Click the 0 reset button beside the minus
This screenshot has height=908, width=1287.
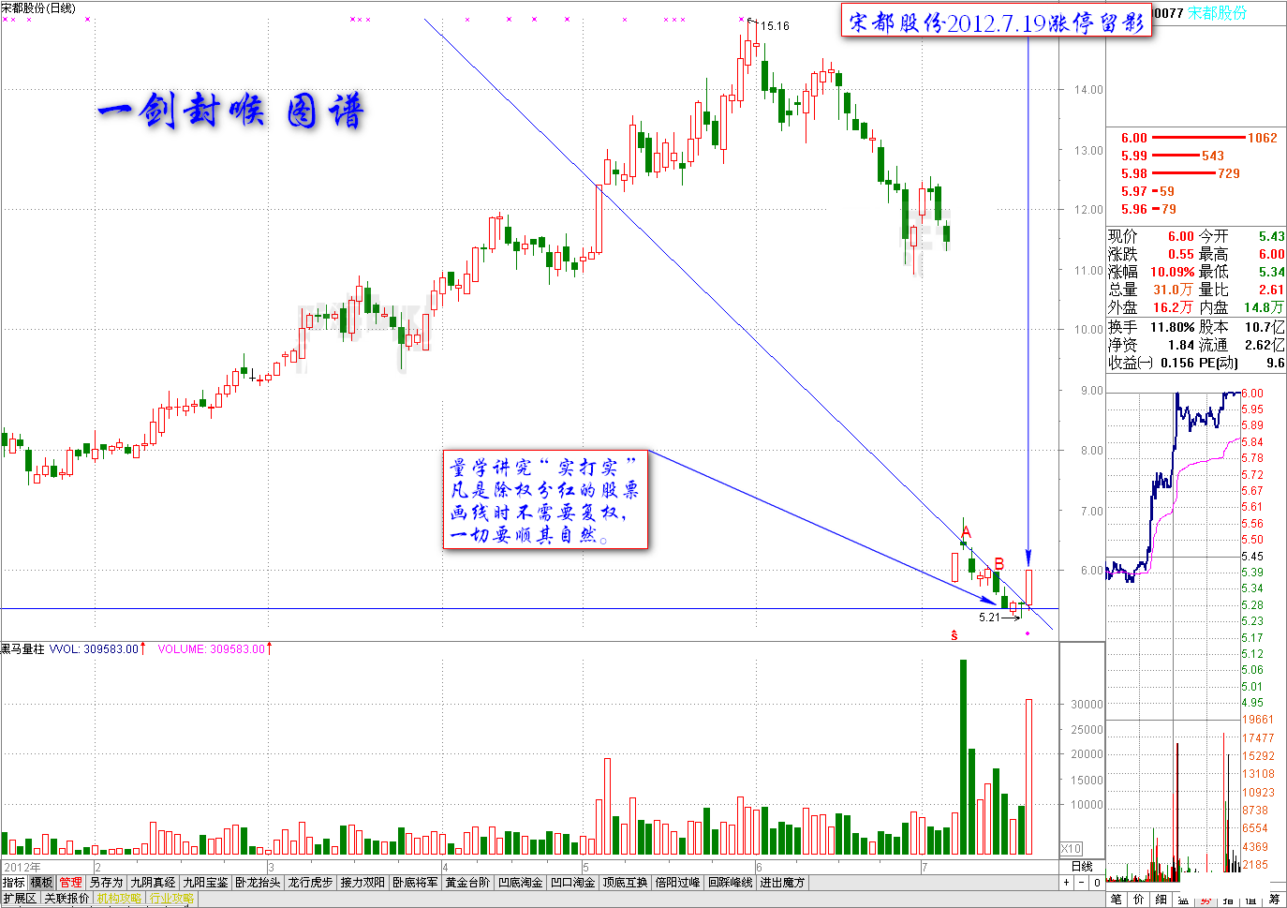(x=1097, y=883)
